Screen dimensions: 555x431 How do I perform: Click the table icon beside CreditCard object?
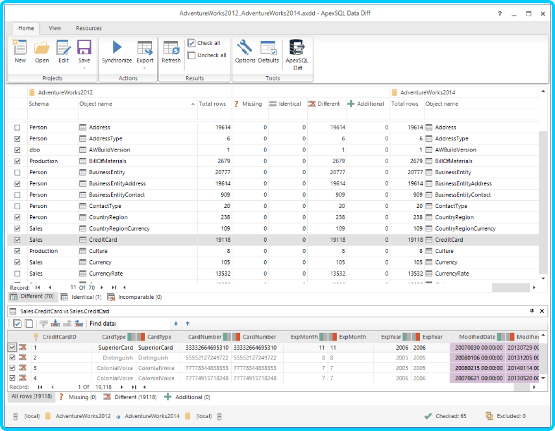83,240
